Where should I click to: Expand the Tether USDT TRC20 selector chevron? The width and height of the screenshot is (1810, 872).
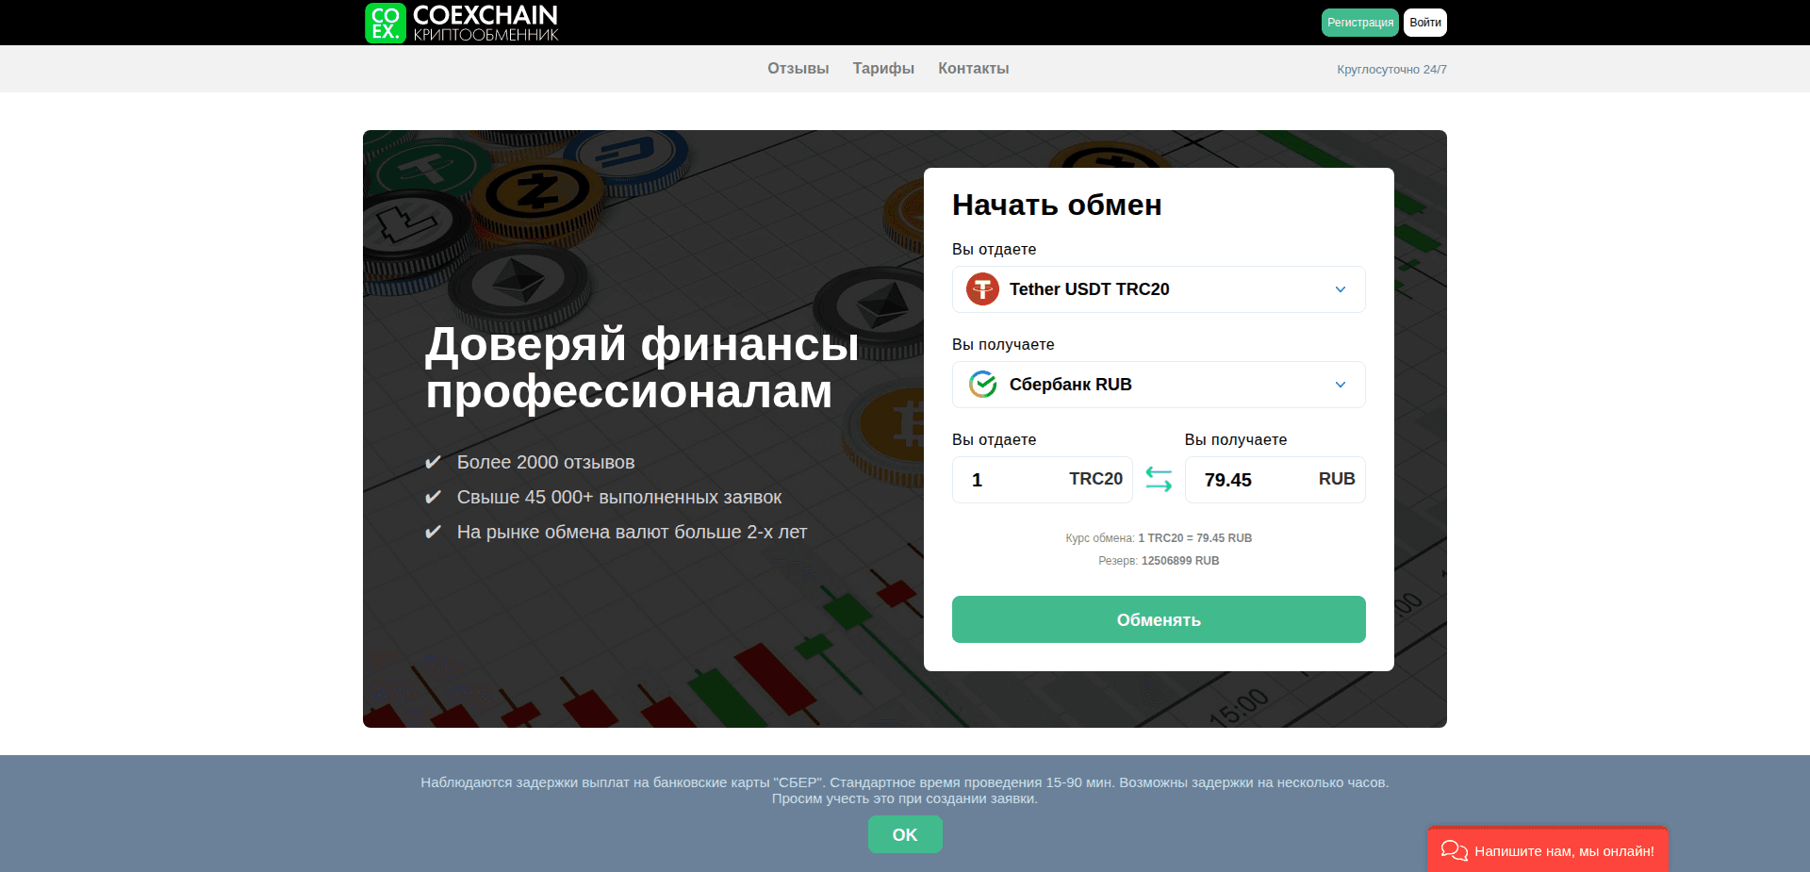(1340, 289)
